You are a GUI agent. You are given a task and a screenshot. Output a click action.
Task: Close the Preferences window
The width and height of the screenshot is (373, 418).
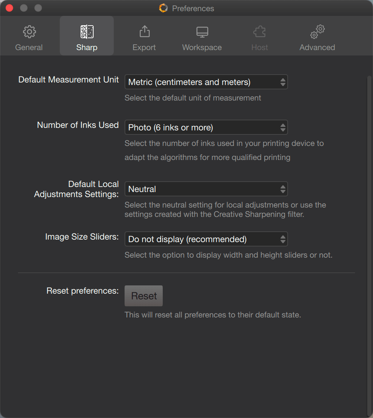tap(9, 8)
